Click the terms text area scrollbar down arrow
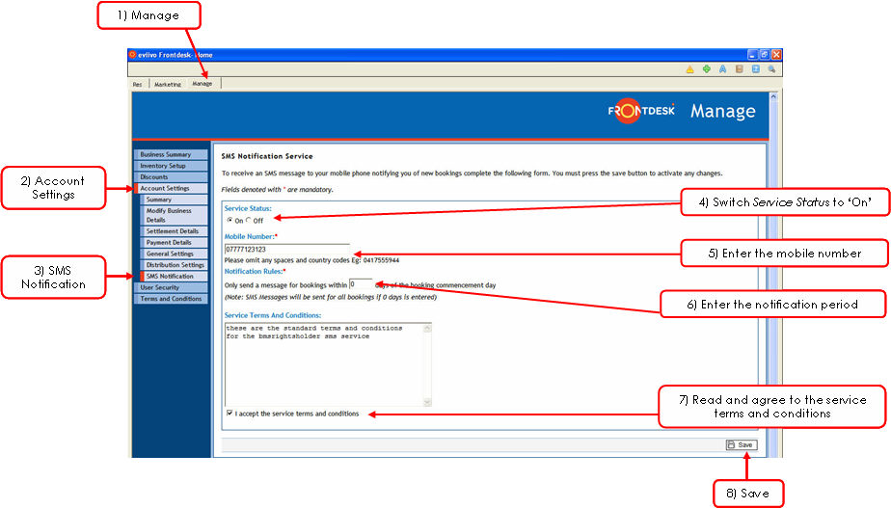The image size is (891, 508). (x=428, y=402)
